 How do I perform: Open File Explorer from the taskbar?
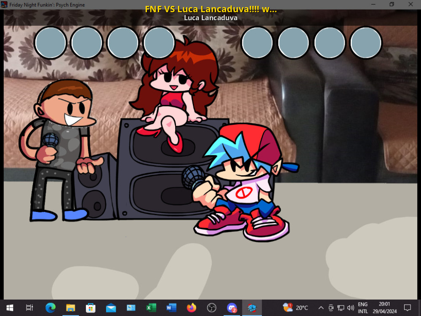[70, 308]
